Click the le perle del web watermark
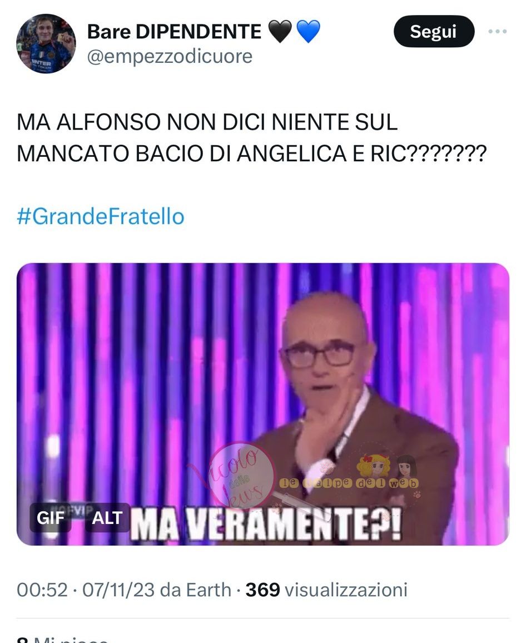526x643 pixels. (349, 483)
